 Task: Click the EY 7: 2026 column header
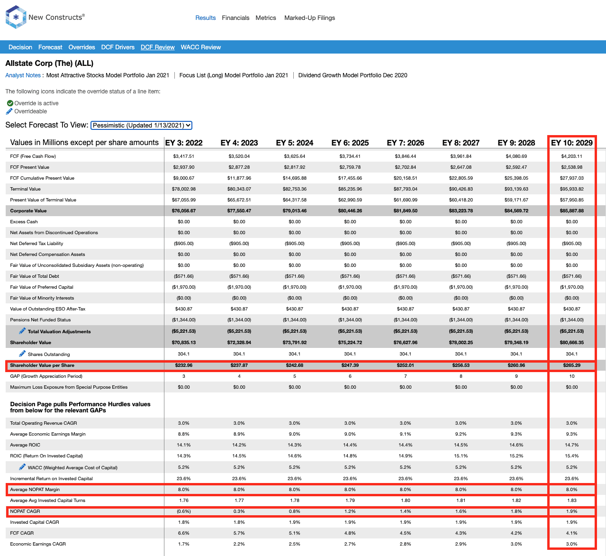[x=406, y=143]
